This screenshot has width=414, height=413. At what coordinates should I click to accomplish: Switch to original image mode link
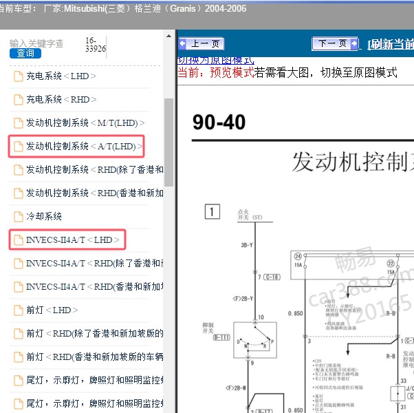point(216,61)
